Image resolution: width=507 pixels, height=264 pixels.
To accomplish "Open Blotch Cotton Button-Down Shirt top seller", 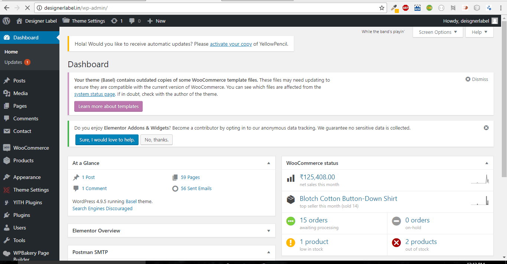I will (x=348, y=199).
